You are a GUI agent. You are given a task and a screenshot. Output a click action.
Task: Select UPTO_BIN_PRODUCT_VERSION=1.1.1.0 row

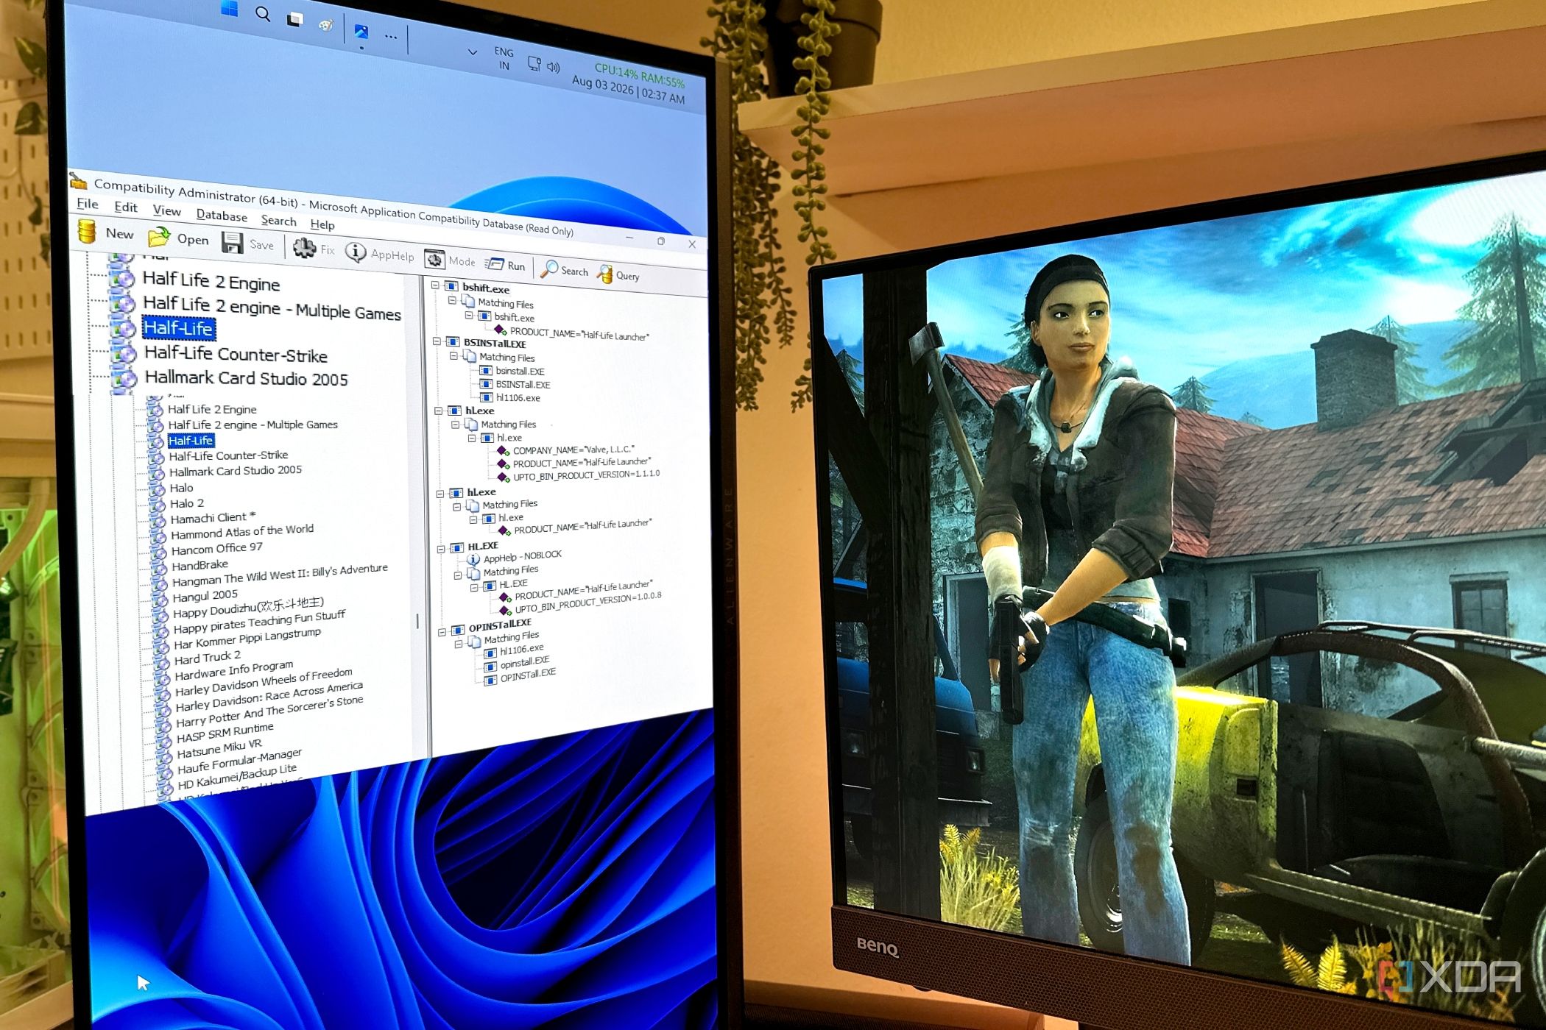[586, 475]
